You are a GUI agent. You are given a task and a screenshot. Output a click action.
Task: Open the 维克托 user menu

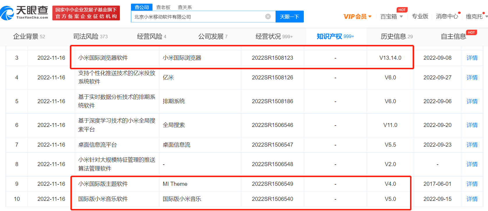[x=476, y=17]
